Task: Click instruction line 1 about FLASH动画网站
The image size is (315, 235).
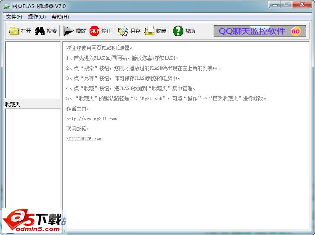Action: [122, 58]
